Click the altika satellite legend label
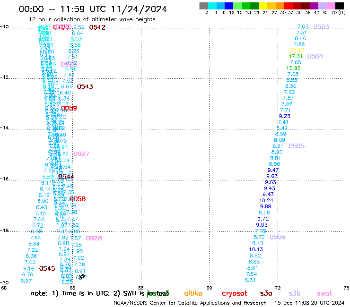This screenshot has width=350, height=307. (x=193, y=293)
